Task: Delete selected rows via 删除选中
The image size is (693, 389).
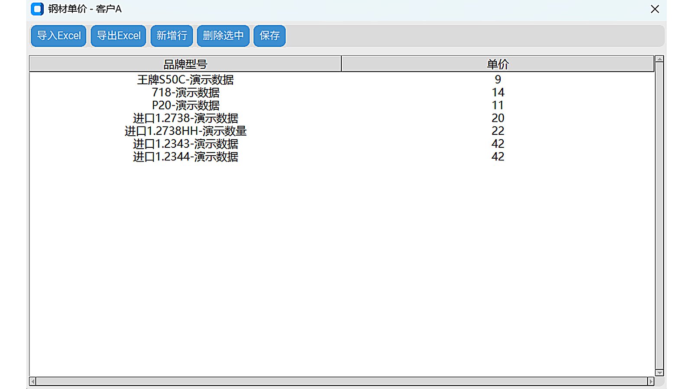Action: 223,36
